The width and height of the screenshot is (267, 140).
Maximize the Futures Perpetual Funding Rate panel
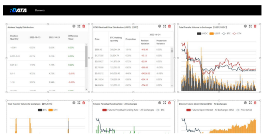164,103
